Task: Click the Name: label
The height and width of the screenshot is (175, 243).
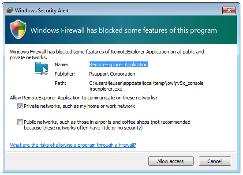Action: click(62, 65)
